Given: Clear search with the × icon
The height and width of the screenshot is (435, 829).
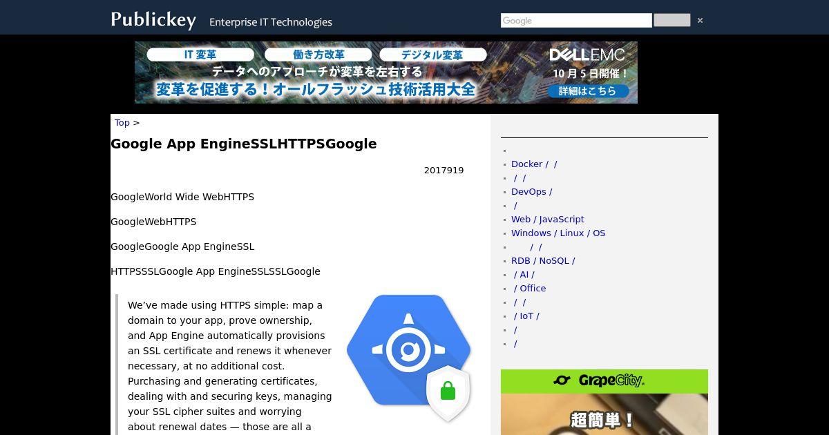Looking at the screenshot, I should (700, 21).
